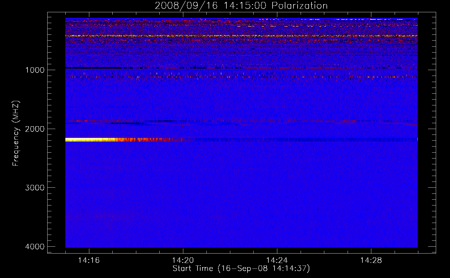450x278 pixels.
Task: Click the 4000 frequency tick label
Action: [x=35, y=247]
